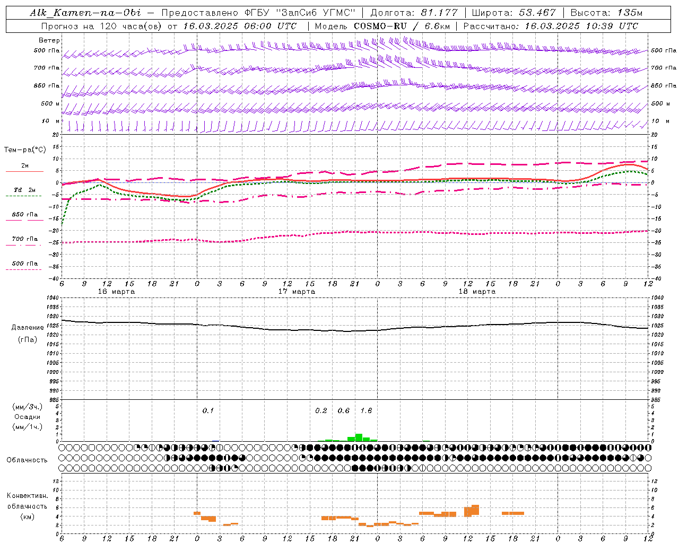The height and width of the screenshot is (543, 679).
Task: Click the Ветер panel label
Action: (x=49, y=40)
